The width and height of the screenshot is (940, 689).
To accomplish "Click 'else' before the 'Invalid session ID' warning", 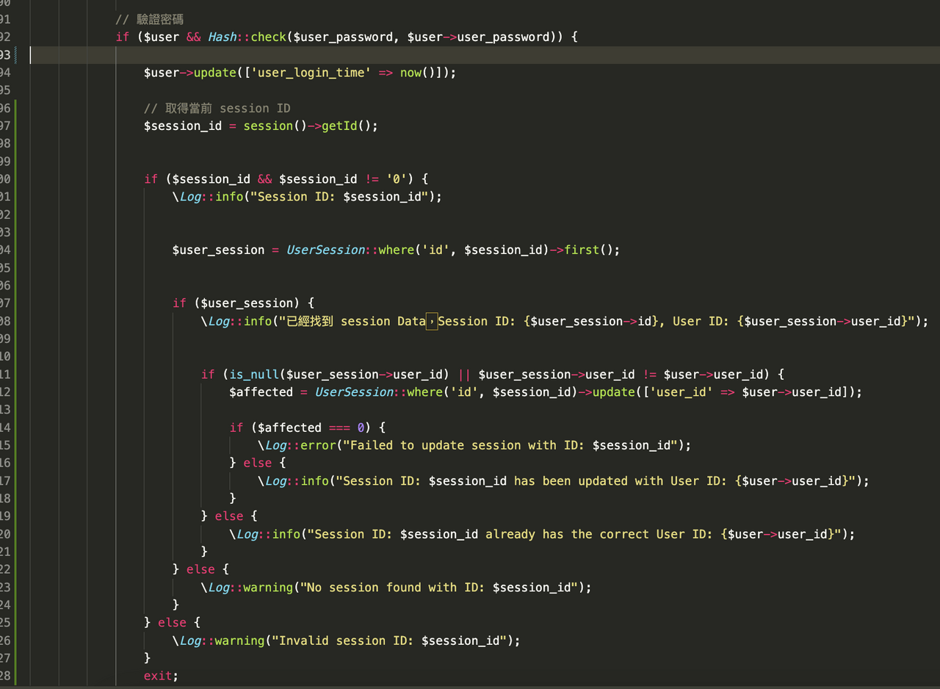I will click(173, 623).
